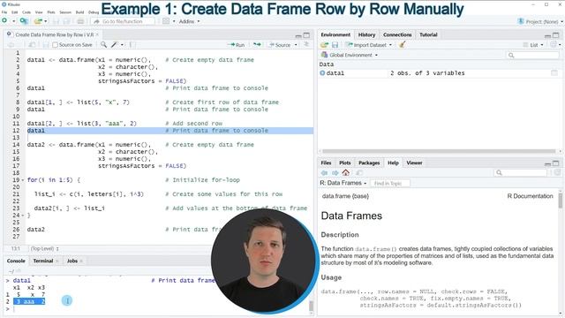Click the (Top Level) scope selector

[x=44, y=249]
